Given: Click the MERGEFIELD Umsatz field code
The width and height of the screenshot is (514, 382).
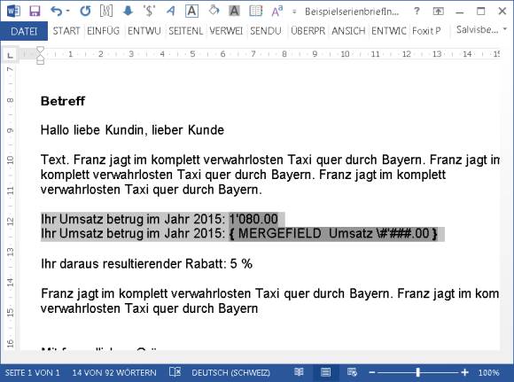Looking at the screenshot, I should click(333, 234).
